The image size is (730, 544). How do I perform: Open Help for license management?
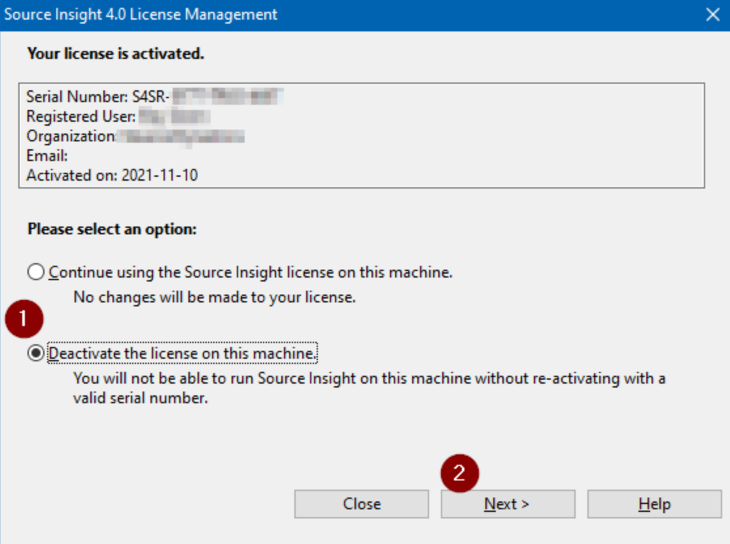[x=653, y=504]
